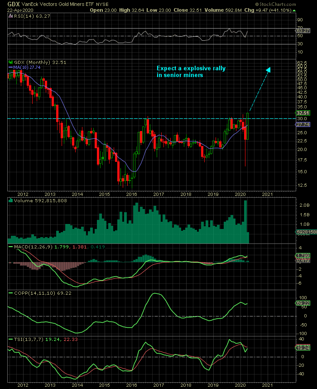Click the COPP(14,11,10) green legend marker
Viewport: 317px width, 389px height.
11,293
